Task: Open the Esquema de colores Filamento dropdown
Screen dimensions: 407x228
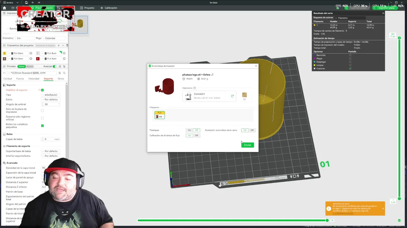Action: 350,18
